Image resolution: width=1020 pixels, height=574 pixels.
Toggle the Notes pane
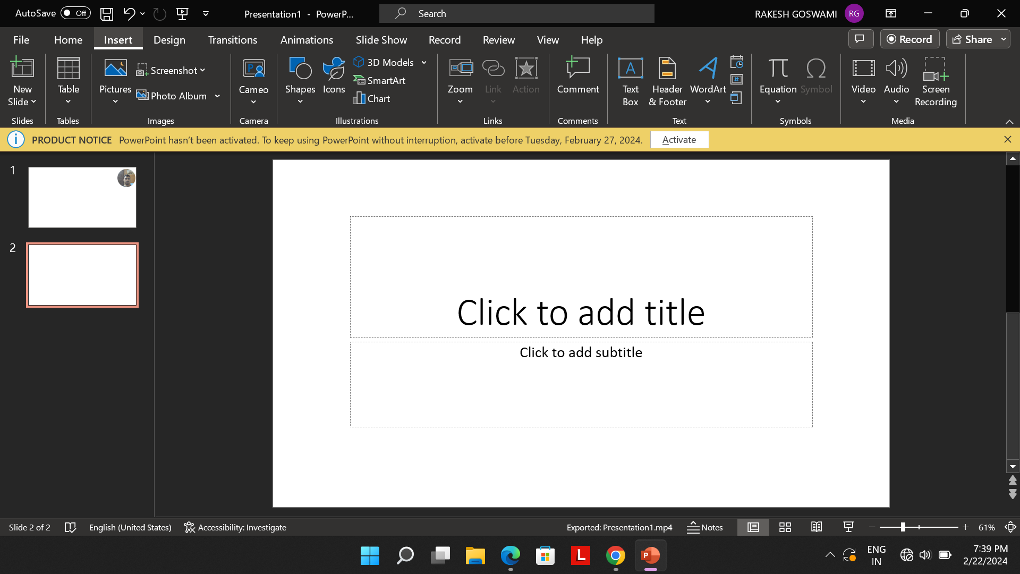pyautogui.click(x=705, y=527)
